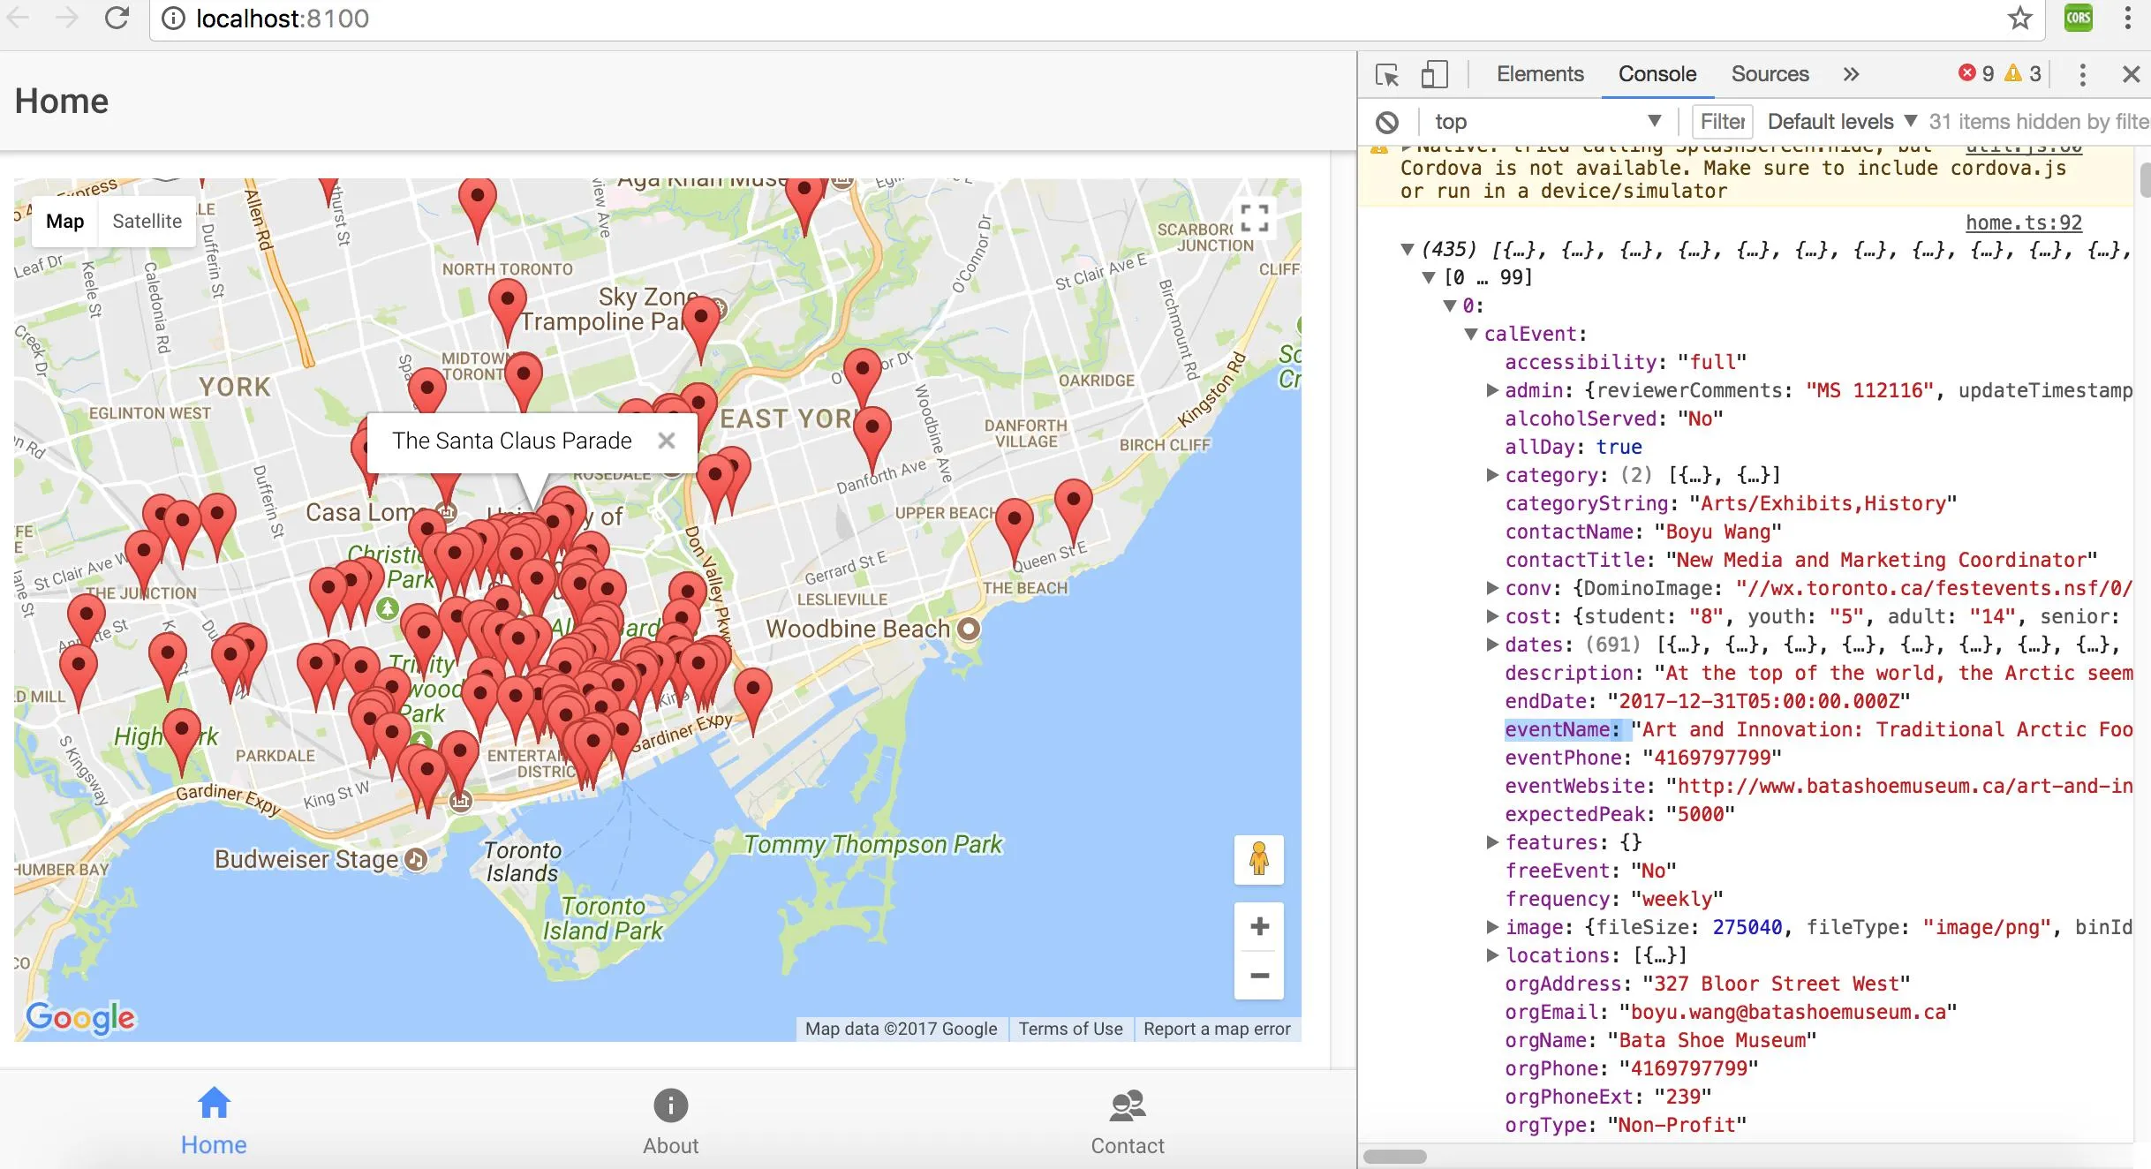
Task: Click the map fullscreen icon
Action: point(1254,218)
